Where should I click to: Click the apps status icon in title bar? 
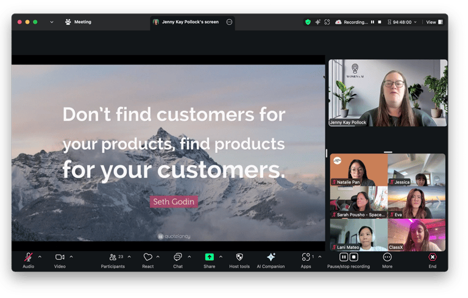pos(327,22)
